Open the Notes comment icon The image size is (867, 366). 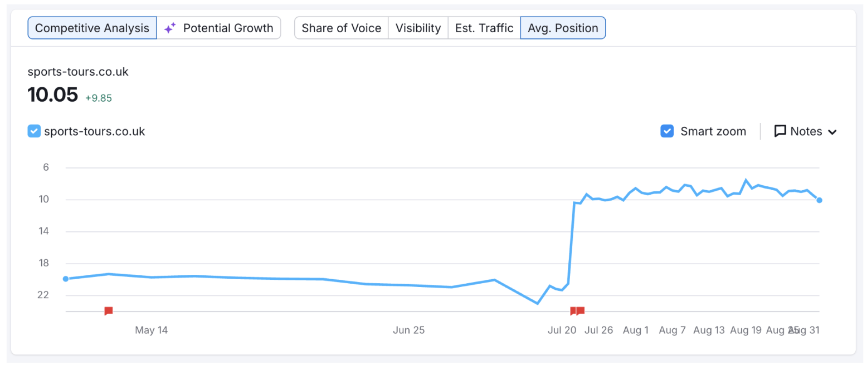[780, 131]
